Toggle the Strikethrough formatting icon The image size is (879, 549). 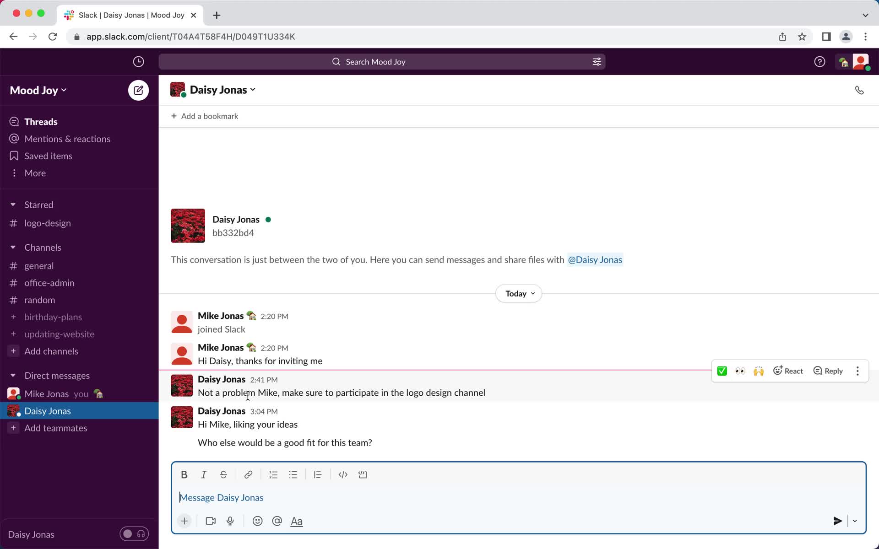pyautogui.click(x=224, y=474)
